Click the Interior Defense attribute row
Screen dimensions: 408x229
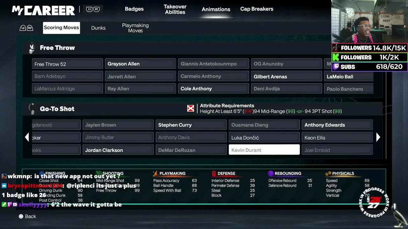point(233,181)
